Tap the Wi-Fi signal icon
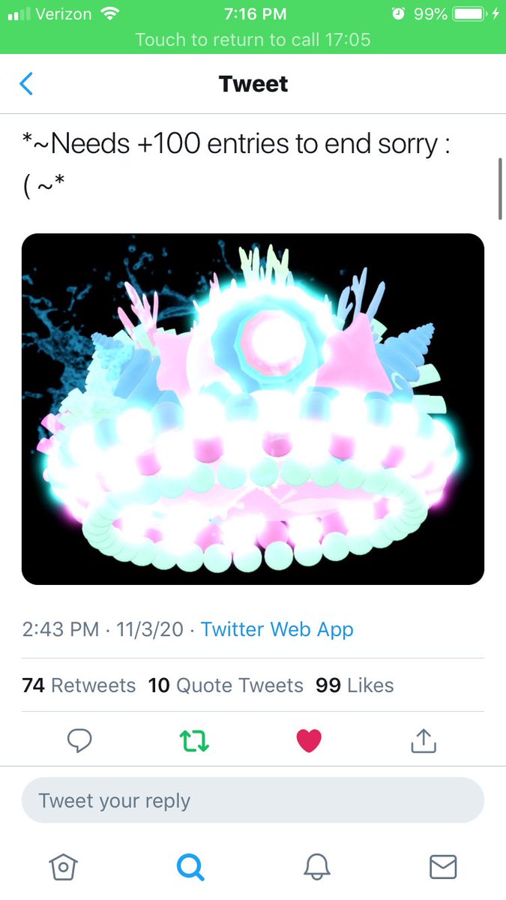This screenshot has height=900, width=506. tap(109, 13)
